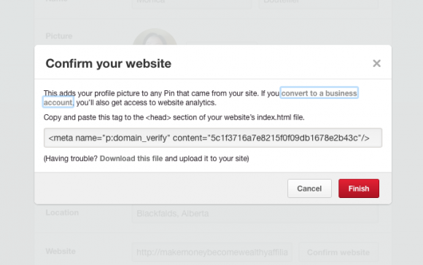Click the Copy and paste this tag instruction

click(x=174, y=117)
